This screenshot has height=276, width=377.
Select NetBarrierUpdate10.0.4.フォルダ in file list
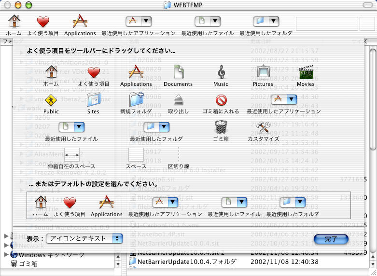coord(187,262)
